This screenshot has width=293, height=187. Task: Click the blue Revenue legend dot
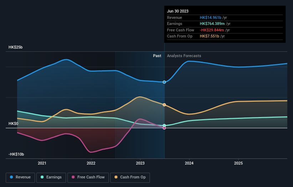point(11,177)
